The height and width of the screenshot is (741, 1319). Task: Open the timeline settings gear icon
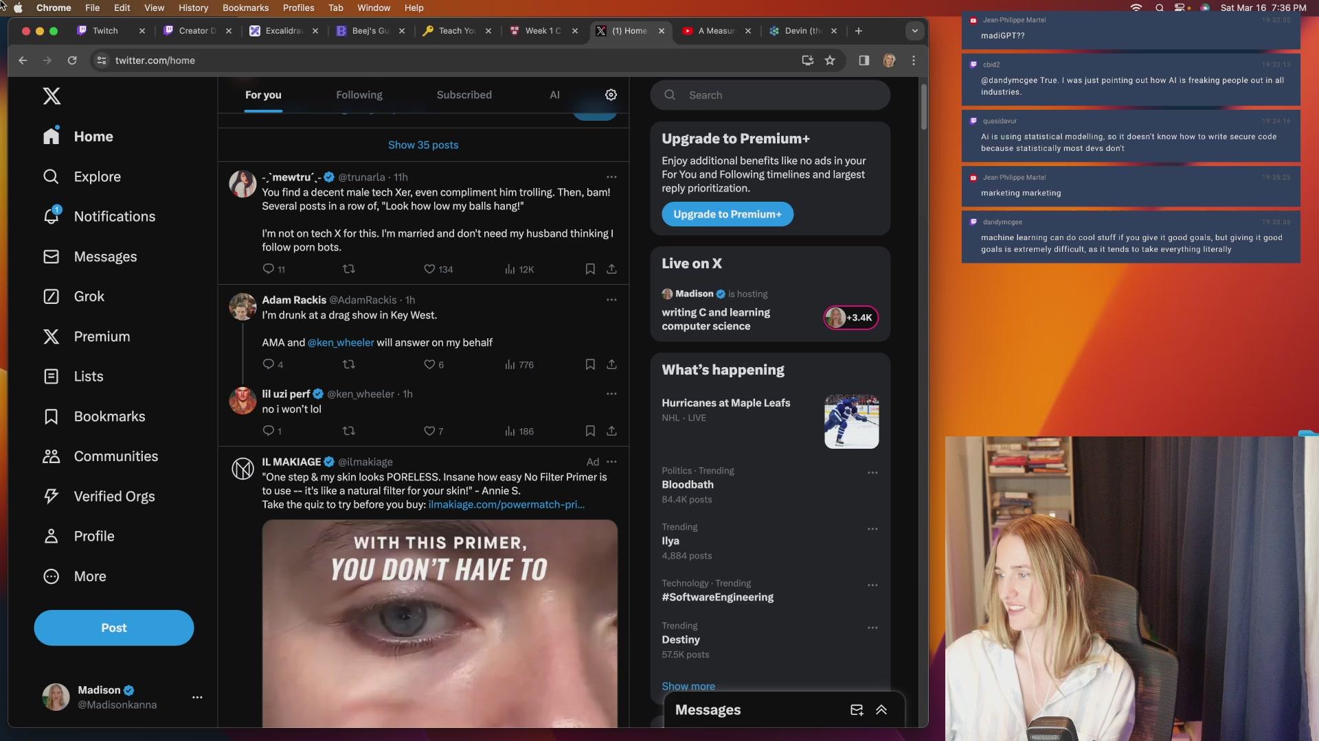tap(611, 95)
